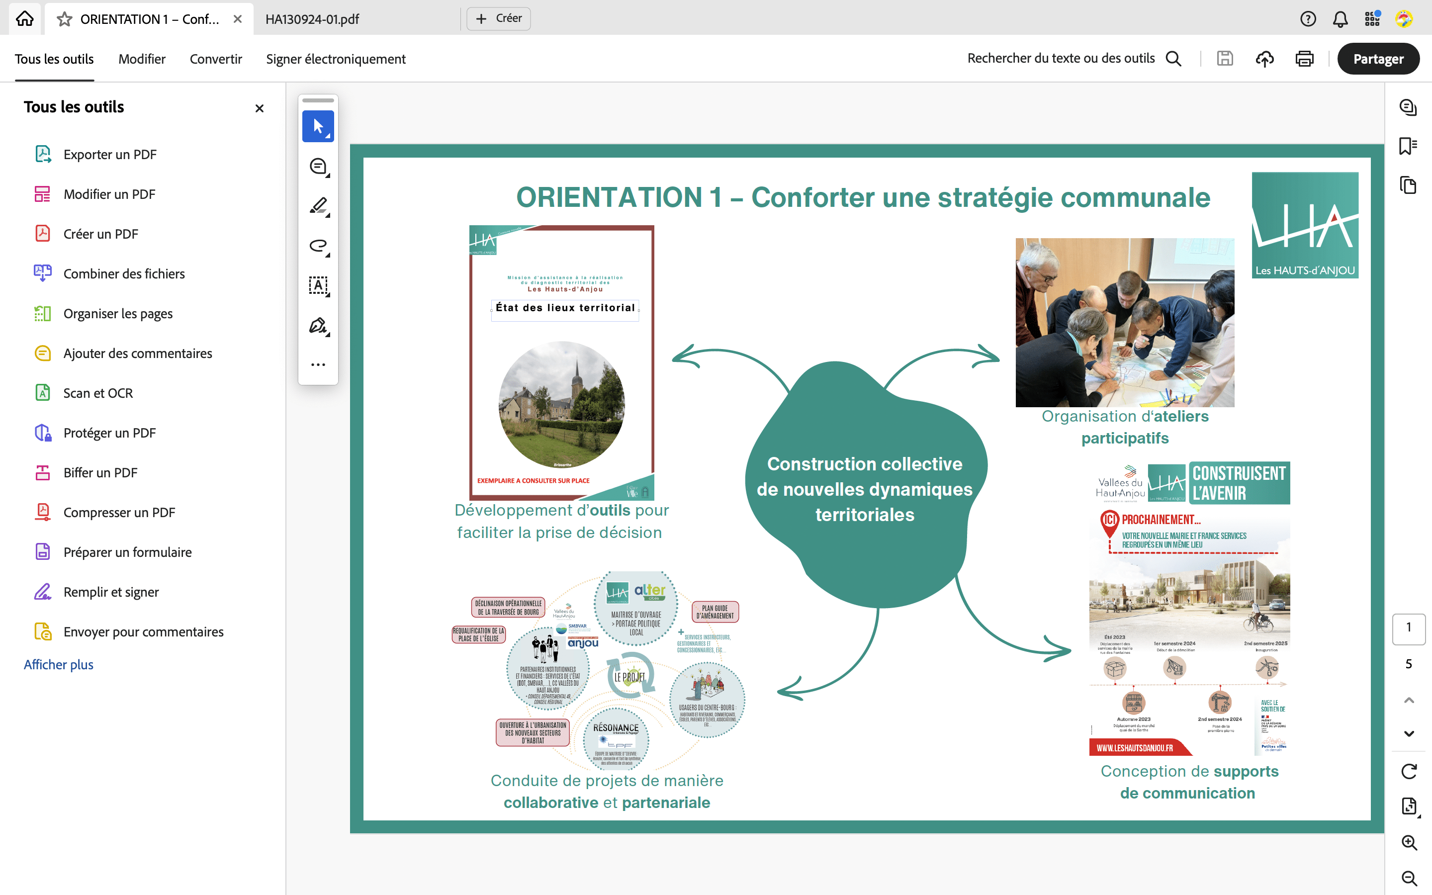
Task: Star the ORIENTATION 1 document tab
Action: coord(65,19)
